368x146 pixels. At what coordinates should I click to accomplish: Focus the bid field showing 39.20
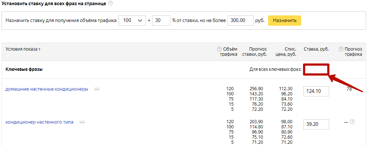(316, 124)
